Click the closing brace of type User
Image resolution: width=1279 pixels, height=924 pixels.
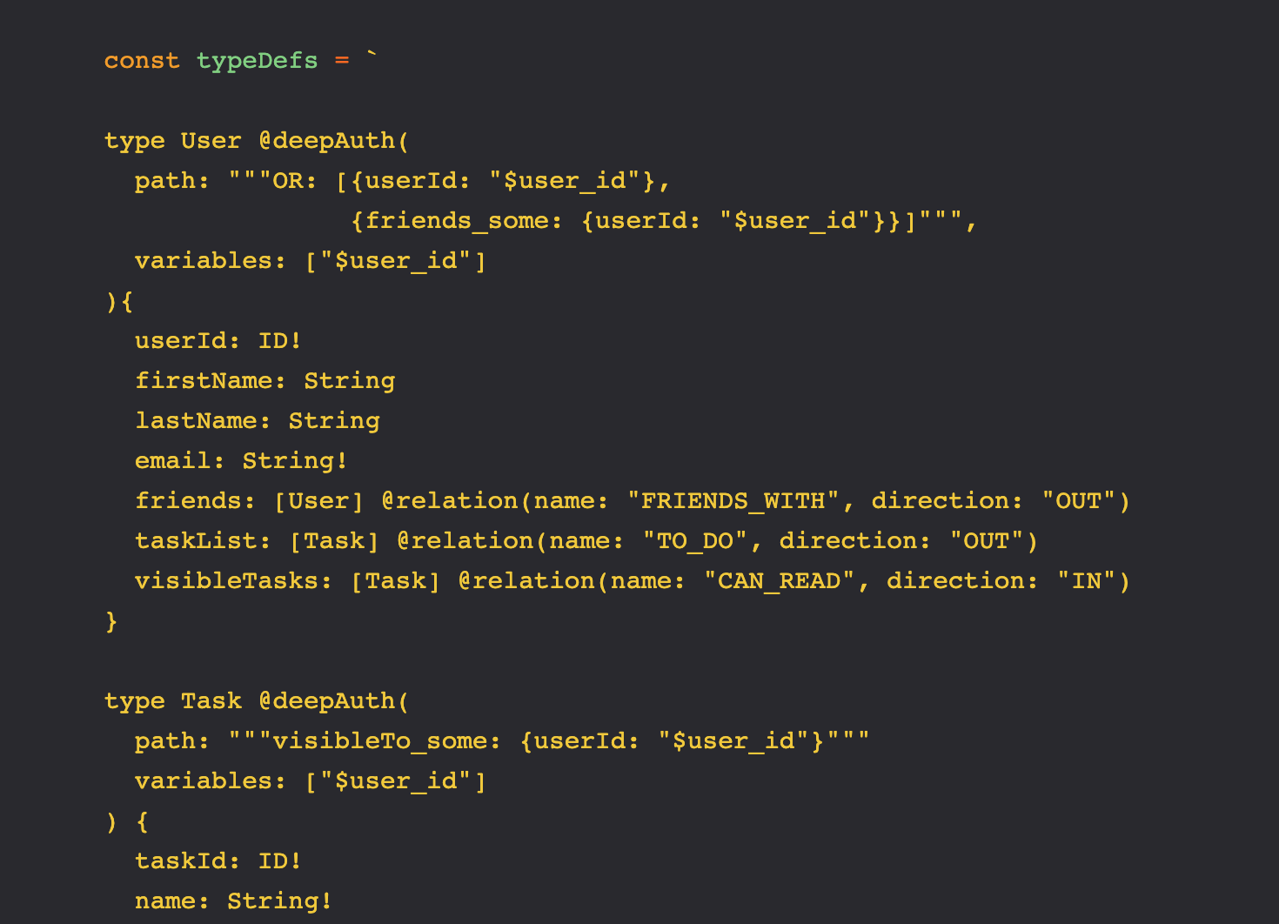click(111, 621)
